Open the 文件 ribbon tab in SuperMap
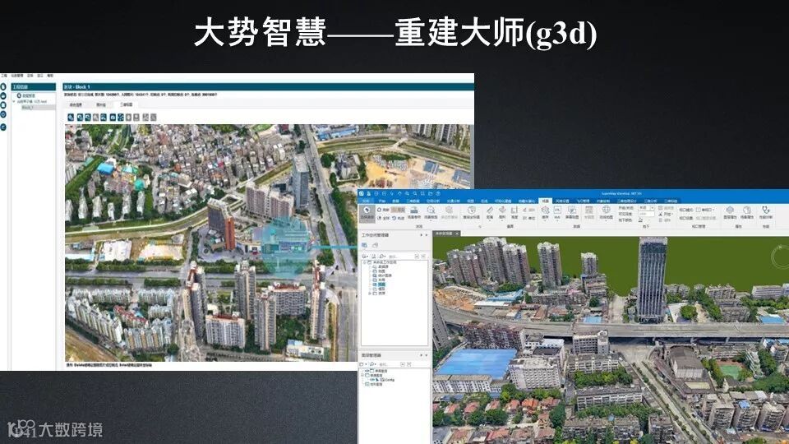This screenshot has width=789, height=444. coord(365,201)
